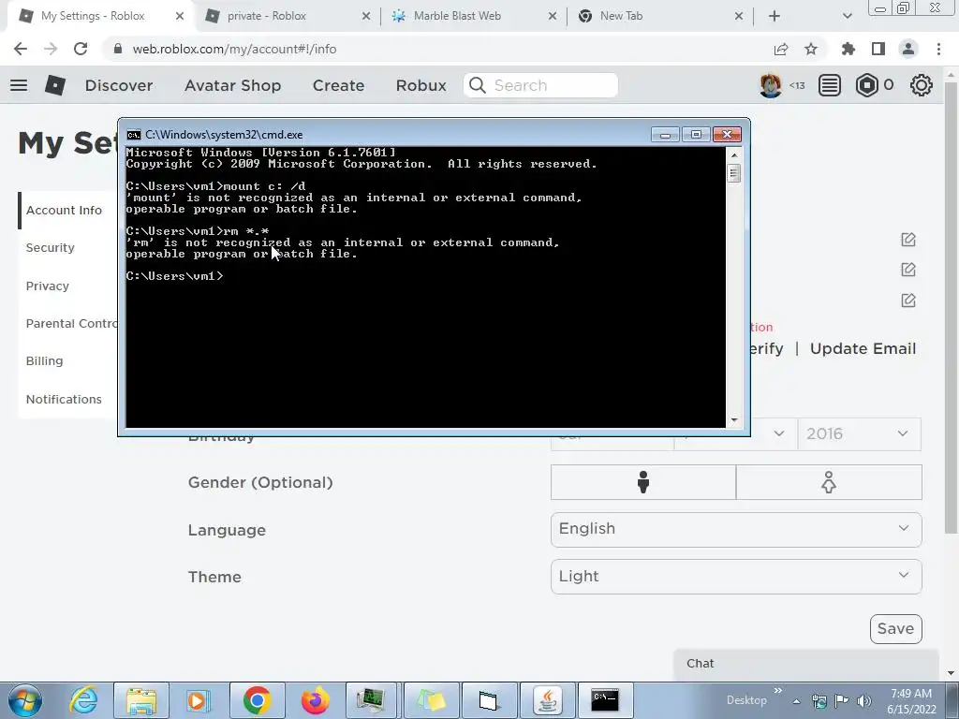Open the Avatar Shop link
This screenshot has height=719, width=959.
[x=232, y=85]
